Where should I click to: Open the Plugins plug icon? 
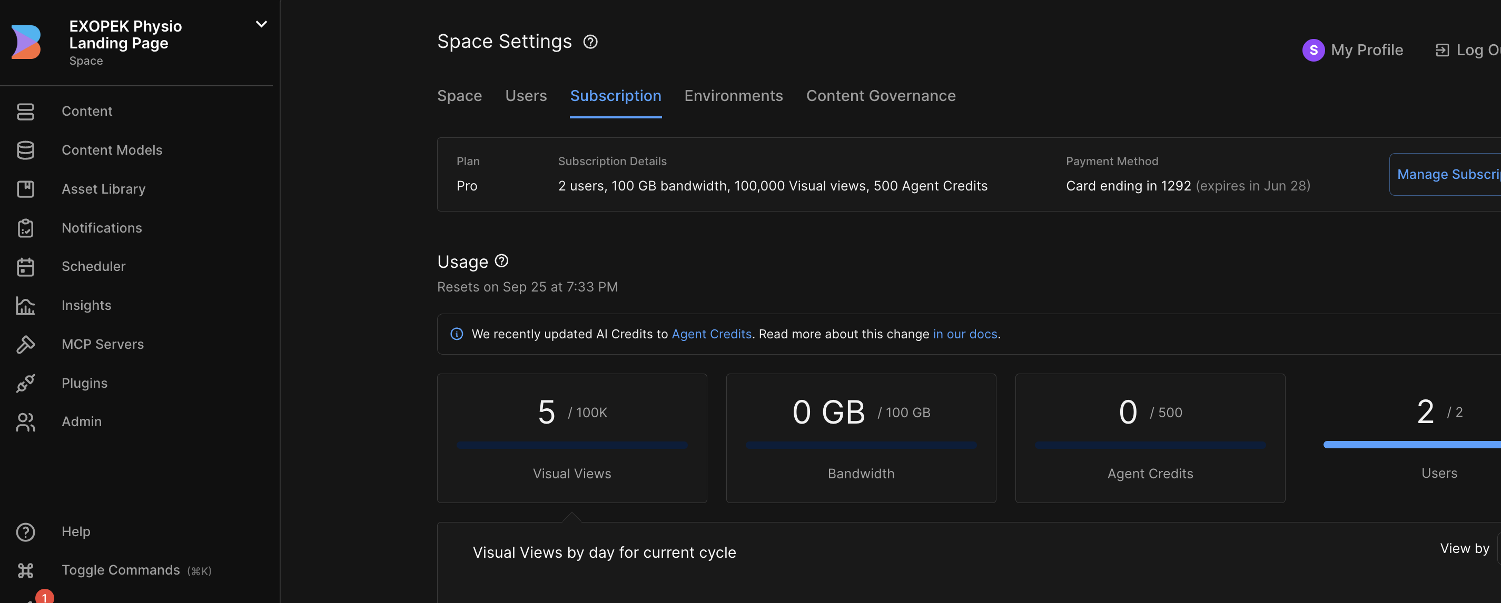click(25, 383)
